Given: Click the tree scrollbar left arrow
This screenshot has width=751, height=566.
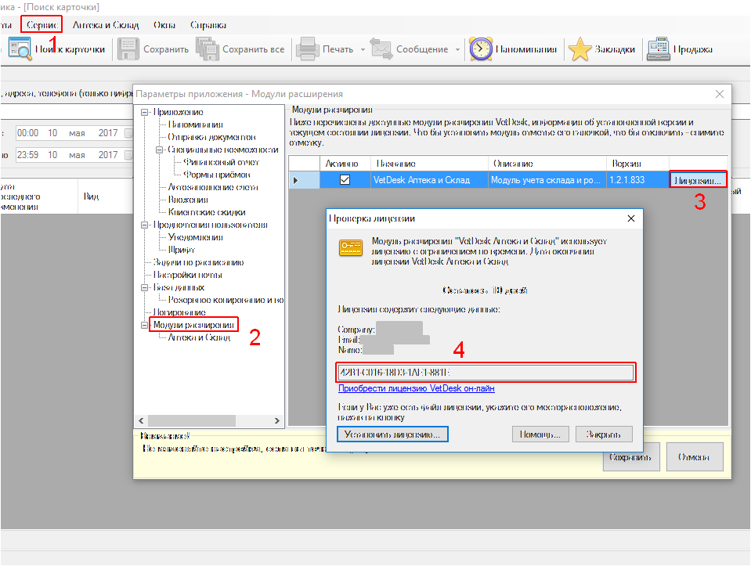Looking at the screenshot, I should 141,421.
